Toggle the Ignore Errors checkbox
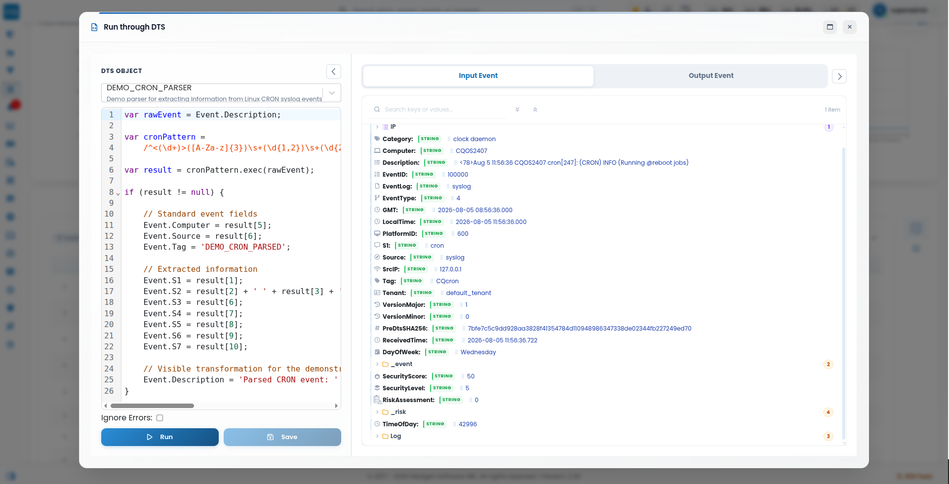This screenshot has height=484, width=949. click(x=160, y=418)
